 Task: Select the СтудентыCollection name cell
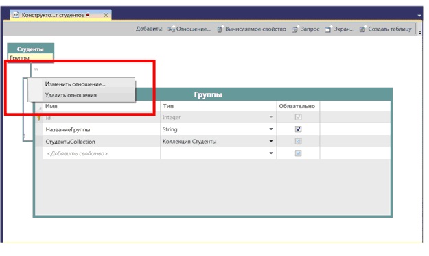[x=102, y=142]
